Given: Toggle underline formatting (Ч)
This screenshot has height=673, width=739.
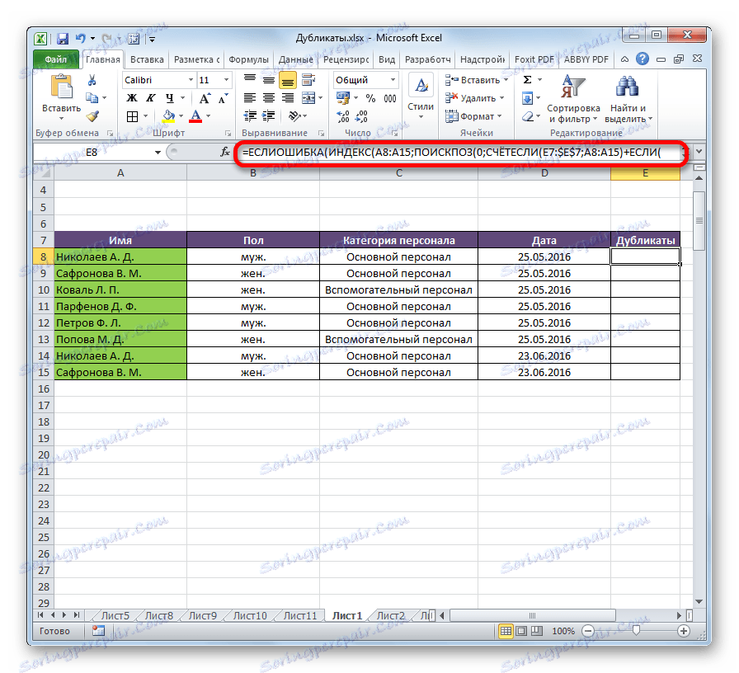Looking at the screenshot, I should (167, 97).
